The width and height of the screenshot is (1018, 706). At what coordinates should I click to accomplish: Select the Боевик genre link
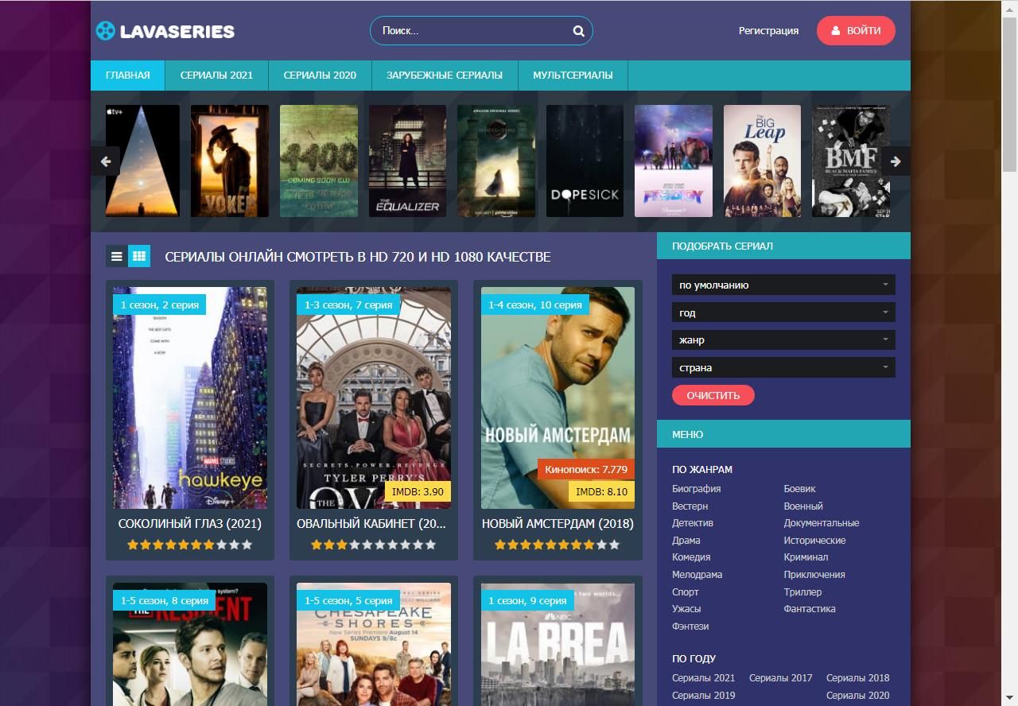tap(800, 489)
